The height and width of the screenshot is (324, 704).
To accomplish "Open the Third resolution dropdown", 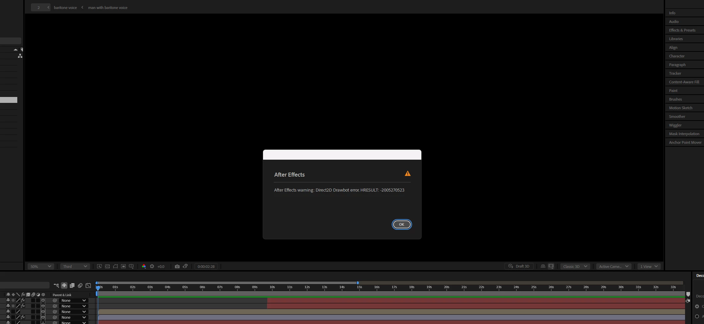I will (75, 266).
